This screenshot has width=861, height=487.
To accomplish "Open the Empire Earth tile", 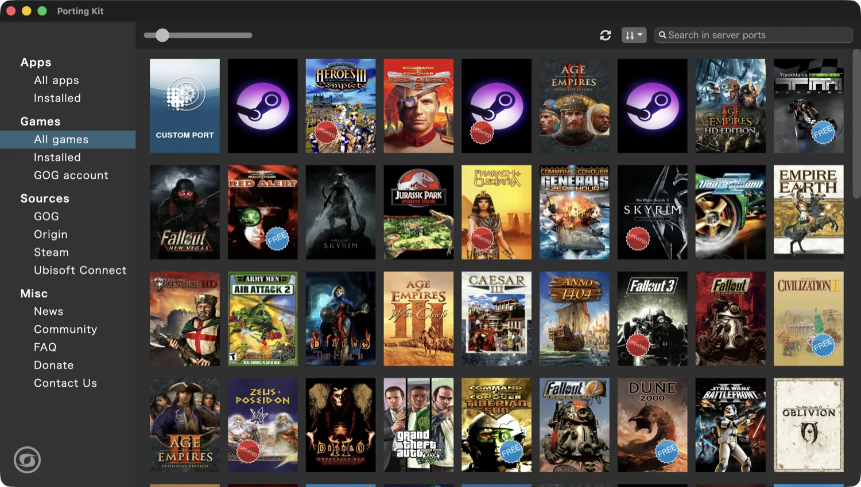I will (808, 213).
